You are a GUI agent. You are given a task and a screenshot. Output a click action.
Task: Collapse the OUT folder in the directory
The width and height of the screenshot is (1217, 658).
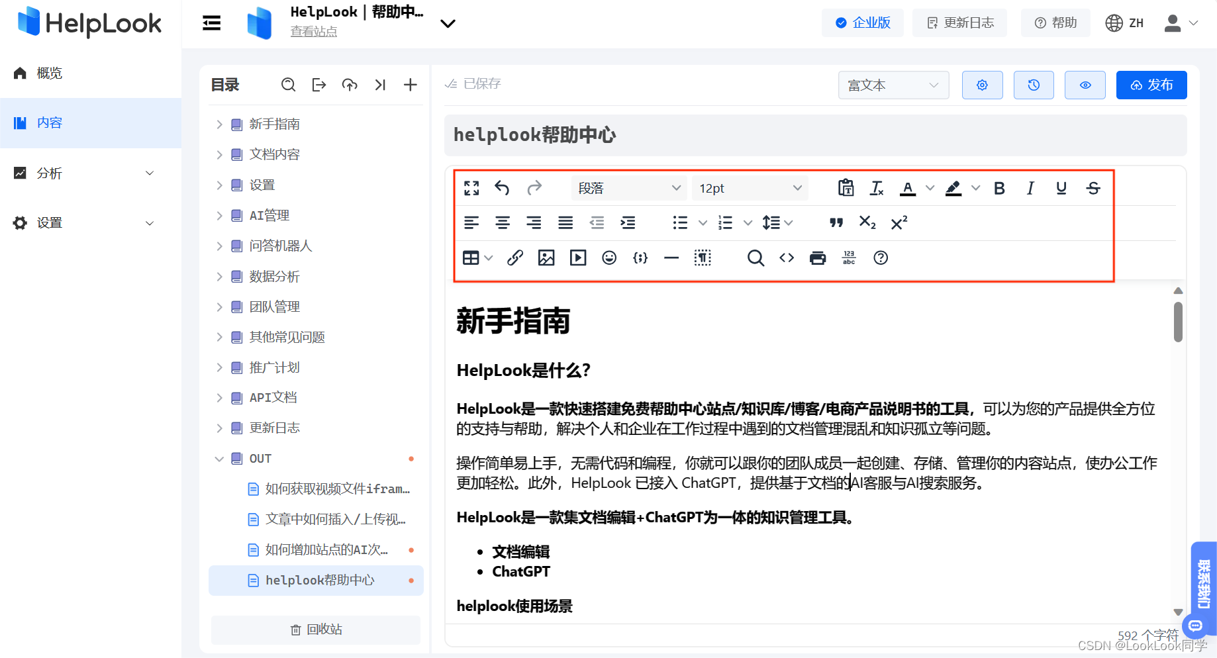[x=219, y=458]
